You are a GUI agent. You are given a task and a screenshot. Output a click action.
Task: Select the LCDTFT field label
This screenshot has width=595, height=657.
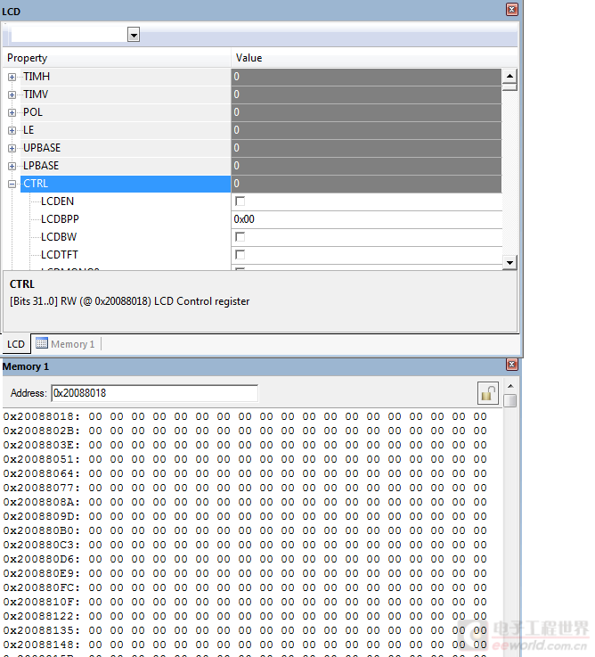pos(60,255)
